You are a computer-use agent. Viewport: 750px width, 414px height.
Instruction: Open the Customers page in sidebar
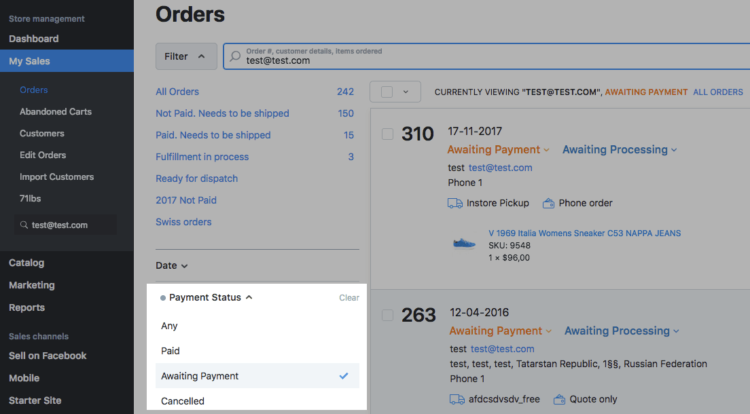pyautogui.click(x=42, y=133)
